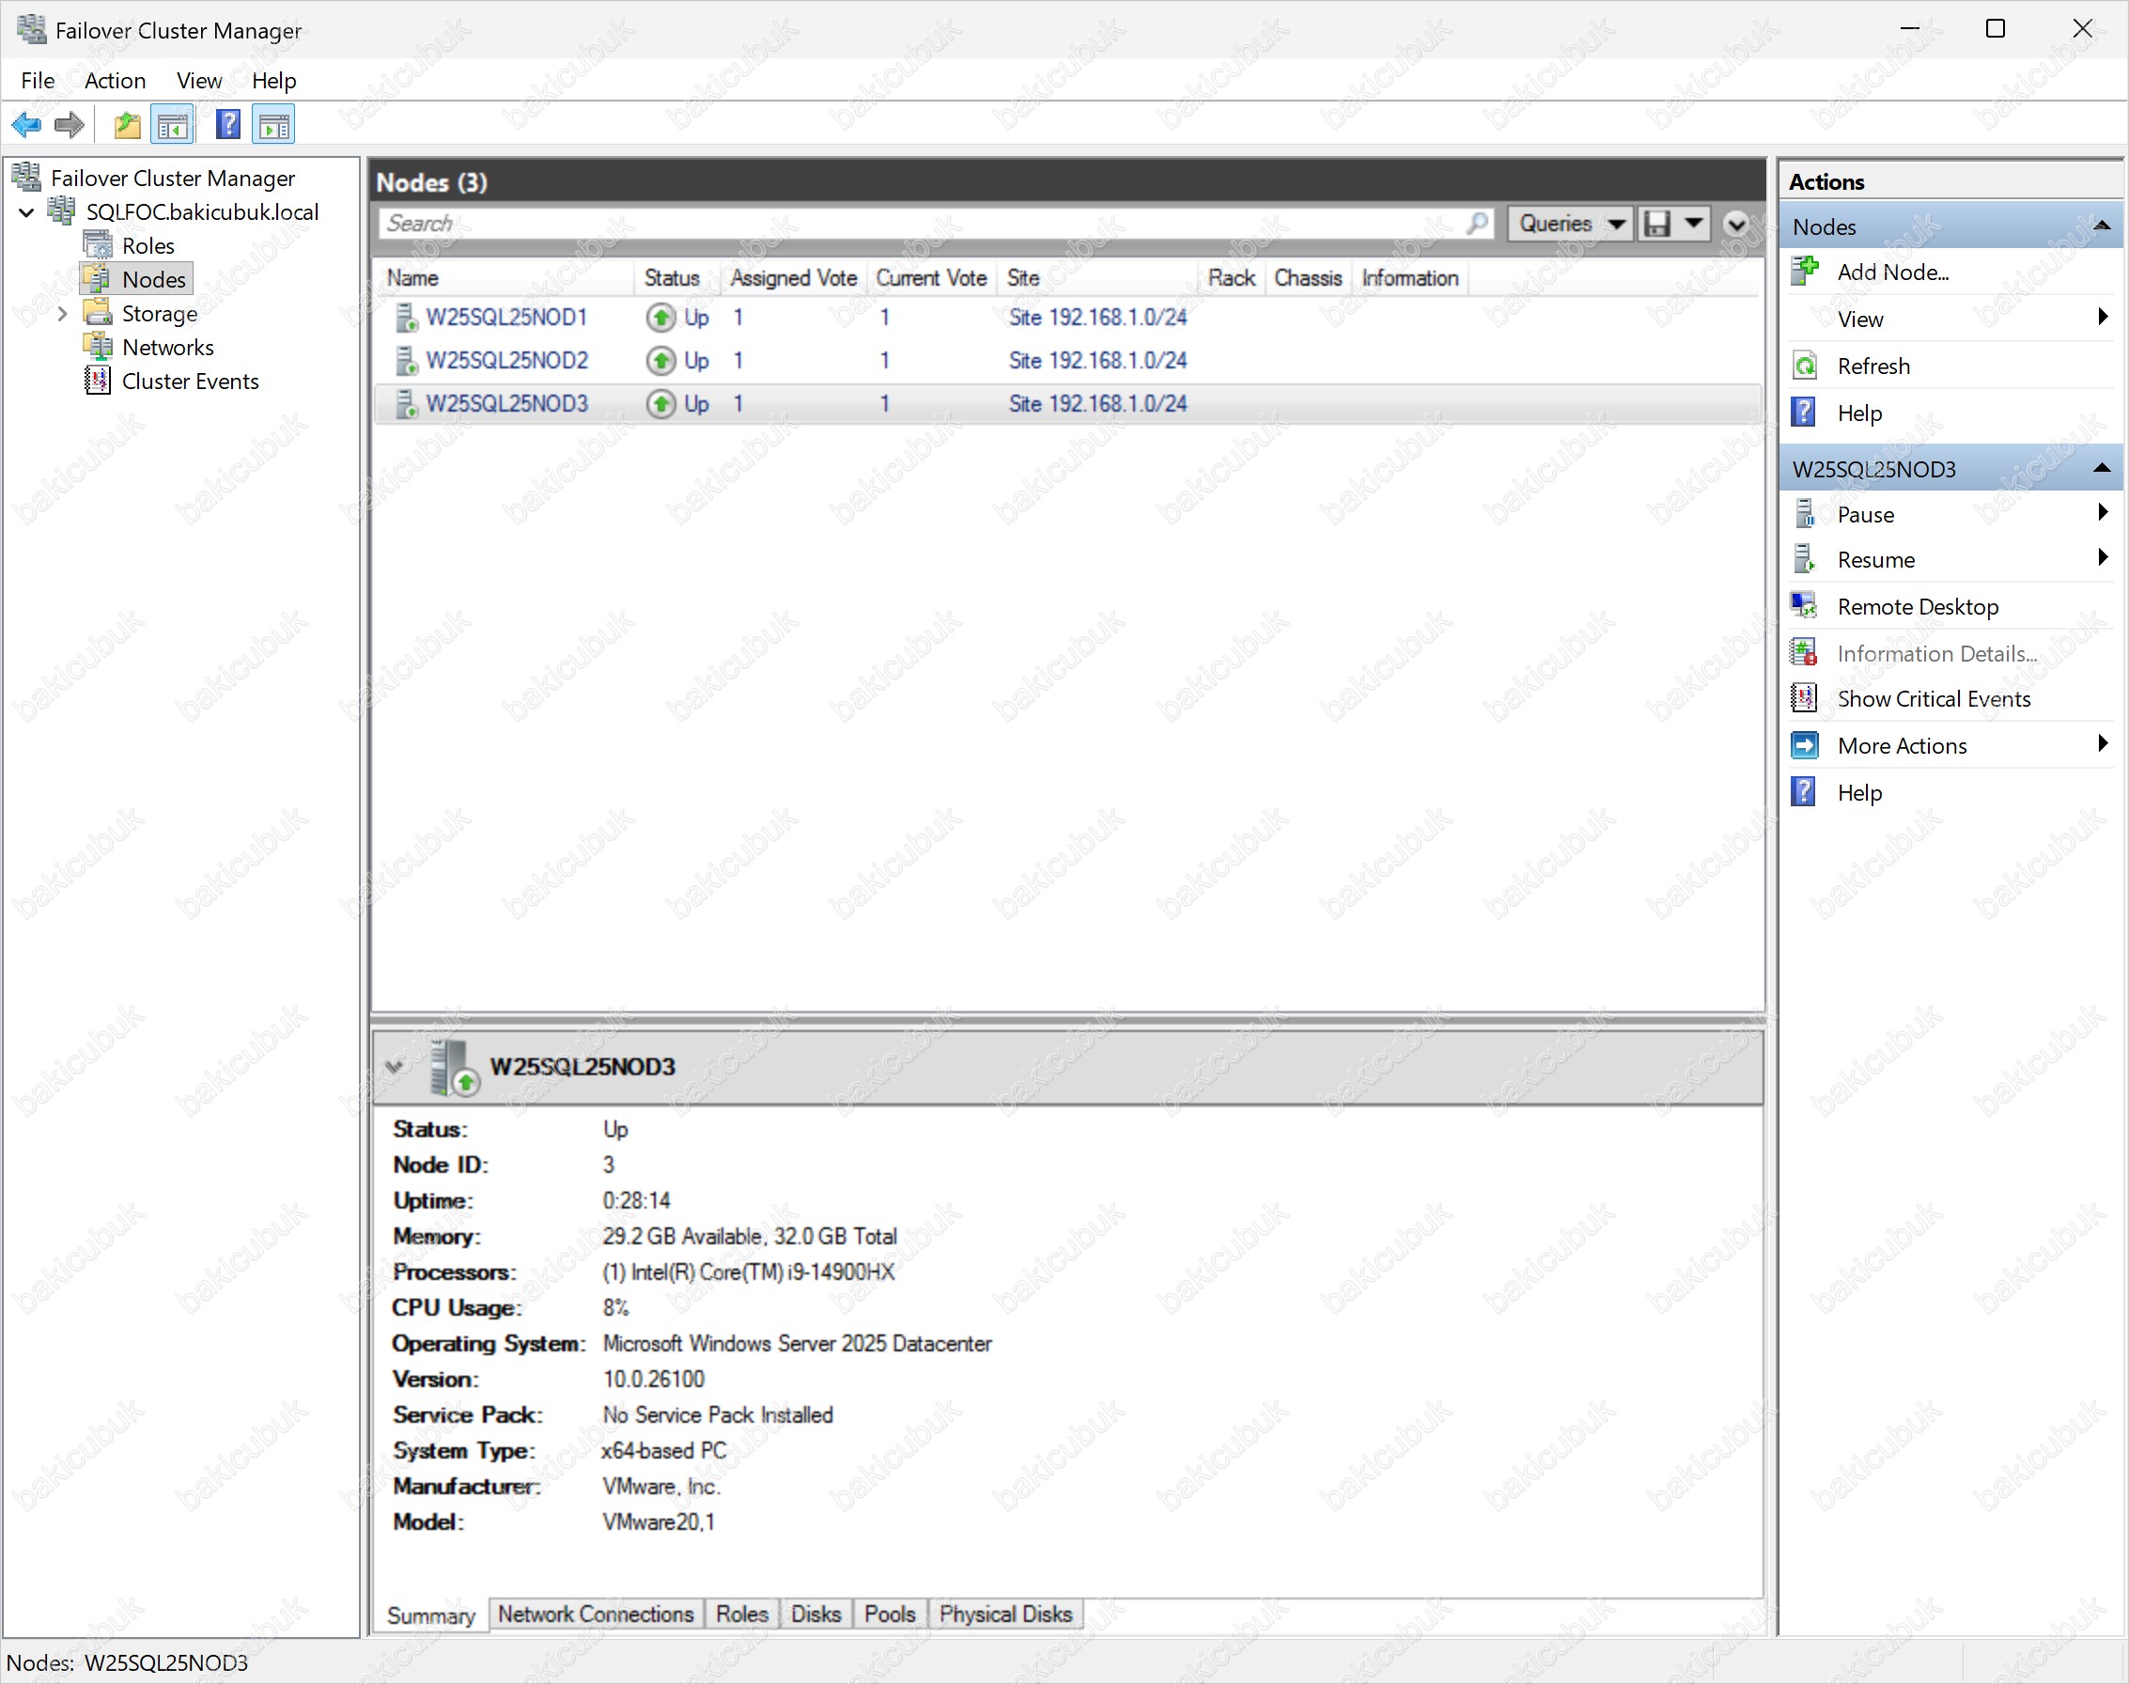Collapse the SQLFOC.bakicubuk.local cluster node
Screen dimensions: 2129x1684
click(x=26, y=212)
